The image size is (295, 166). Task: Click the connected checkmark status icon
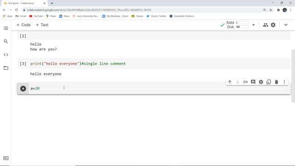(x=222, y=25)
